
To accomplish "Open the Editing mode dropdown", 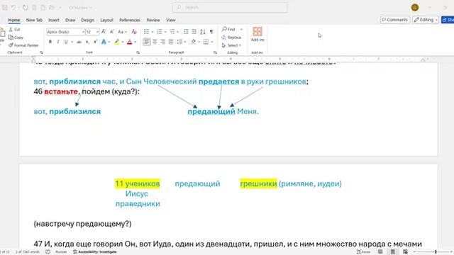I will (426, 20).
